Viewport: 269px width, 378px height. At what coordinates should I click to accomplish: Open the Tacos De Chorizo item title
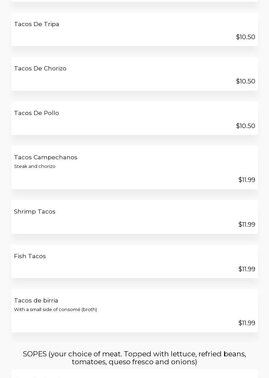point(40,68)
